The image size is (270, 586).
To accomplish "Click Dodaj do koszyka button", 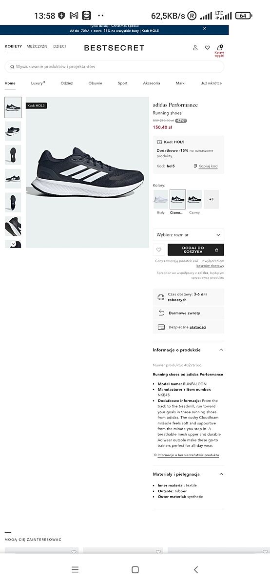I will pyautogui.click(x=196, y=250).
